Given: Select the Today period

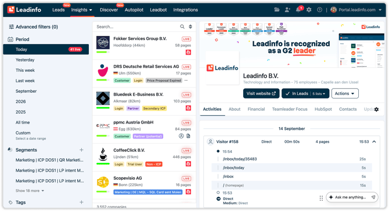Looking at the screenshot, I should click(46, 49).
